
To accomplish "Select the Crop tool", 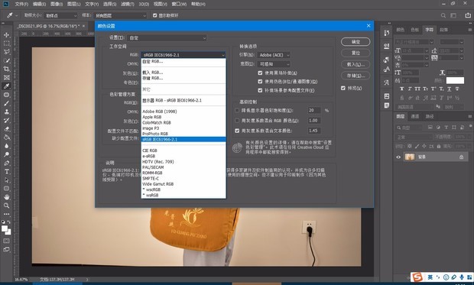I will click(6, 69).
